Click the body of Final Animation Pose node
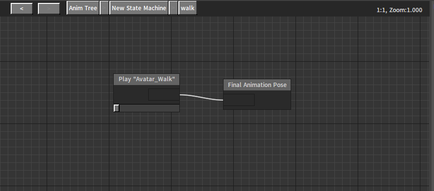Screen dimensions: 434x191 (273, 100)
